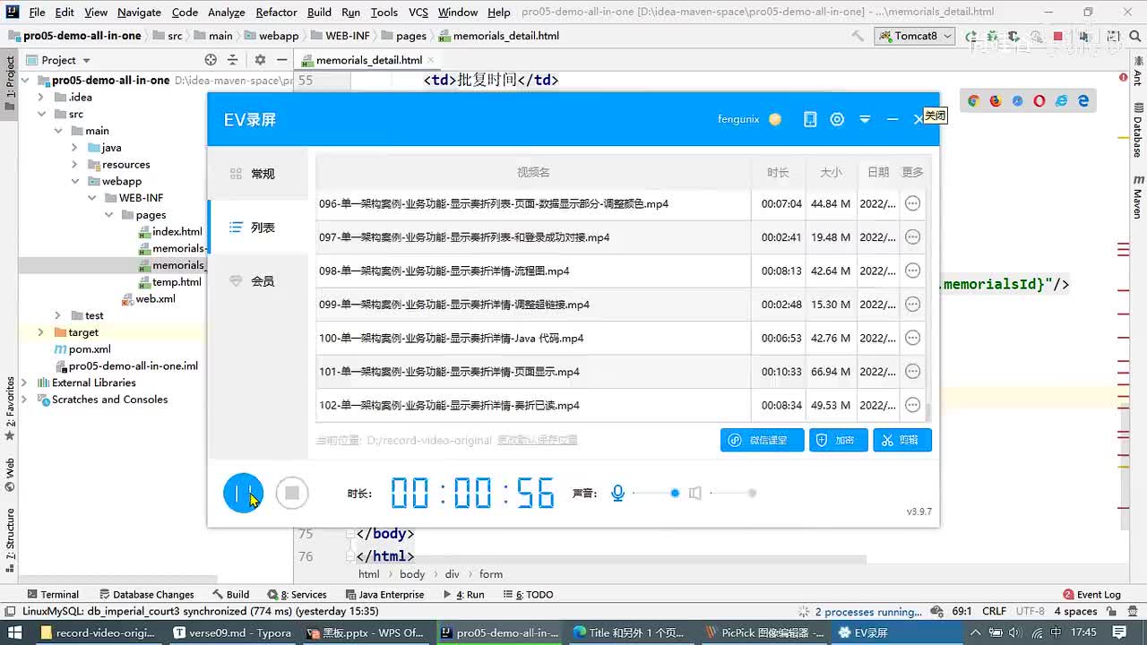
Task: Open preview in Safari browser icon
Action: [1017, 101]
